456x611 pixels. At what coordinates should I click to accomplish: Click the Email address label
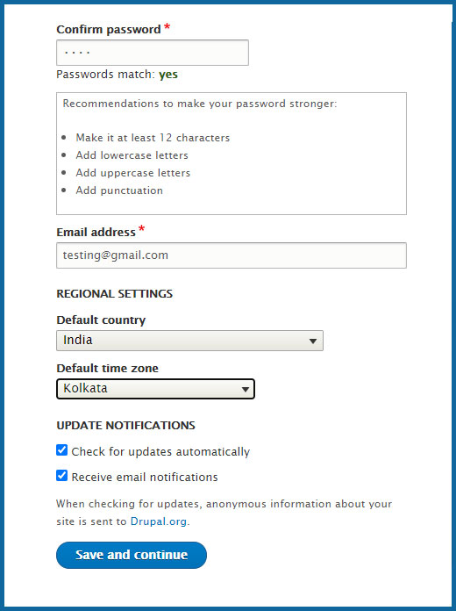96,233
